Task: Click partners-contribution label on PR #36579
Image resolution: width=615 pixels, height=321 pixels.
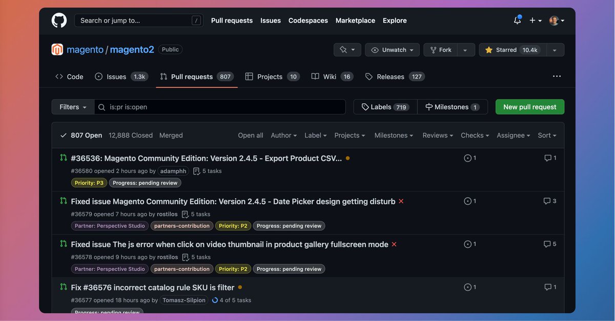Action: pyautogui.click(x=182, y=226)
